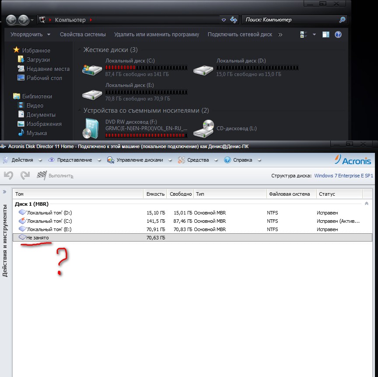Screen dimensions: 378x377
Task: Click the Компьютер breadcrumb in the address bar
Action: click(70, 20)
